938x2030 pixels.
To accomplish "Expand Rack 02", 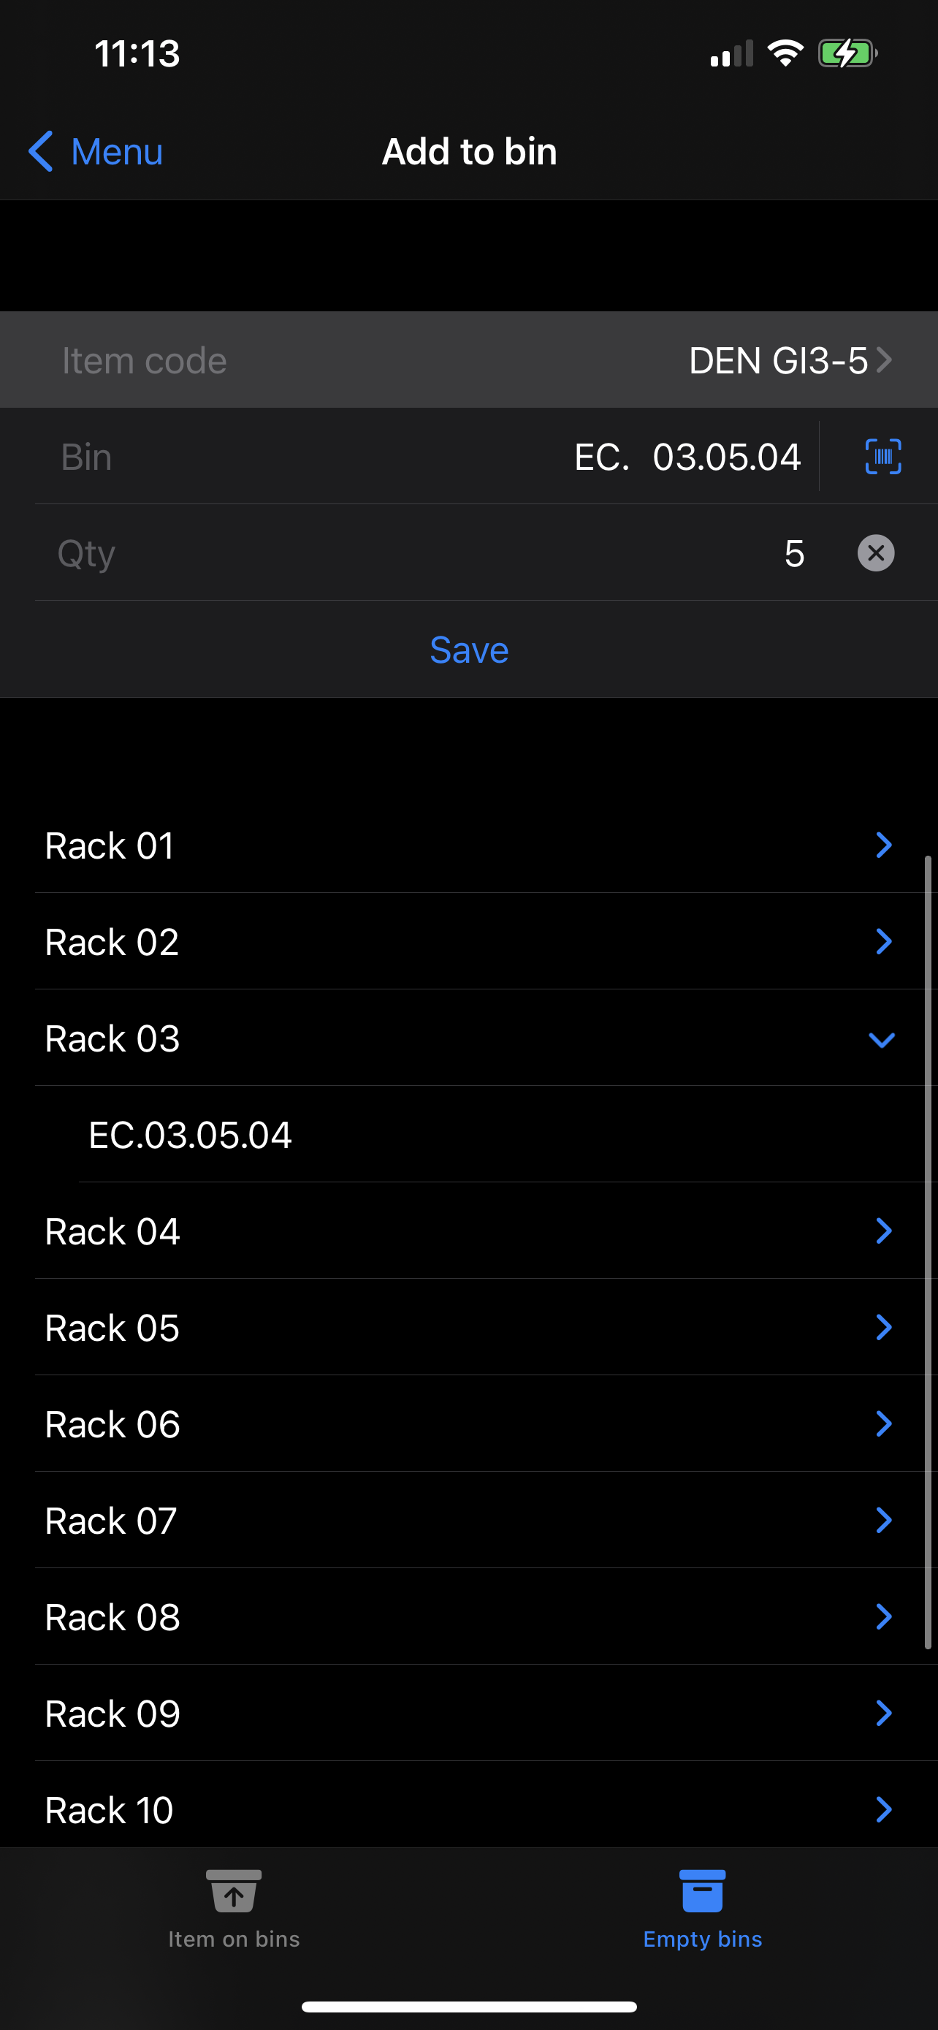I will [883, 941].
